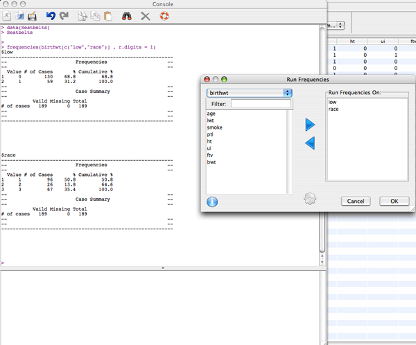Click the '$race' output heading
This screenshot has width=416, height=345.
(8, 155)
